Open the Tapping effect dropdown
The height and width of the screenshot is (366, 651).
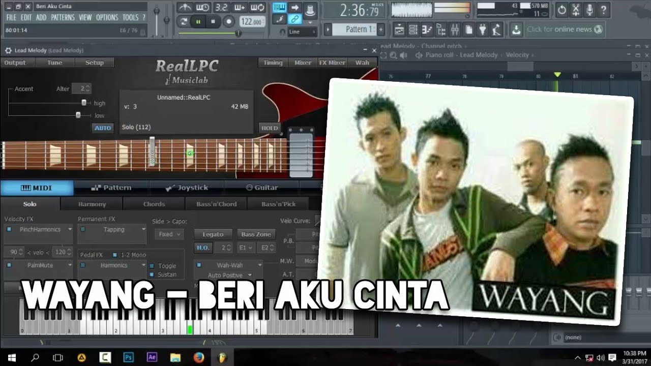[x=144, y=230]
